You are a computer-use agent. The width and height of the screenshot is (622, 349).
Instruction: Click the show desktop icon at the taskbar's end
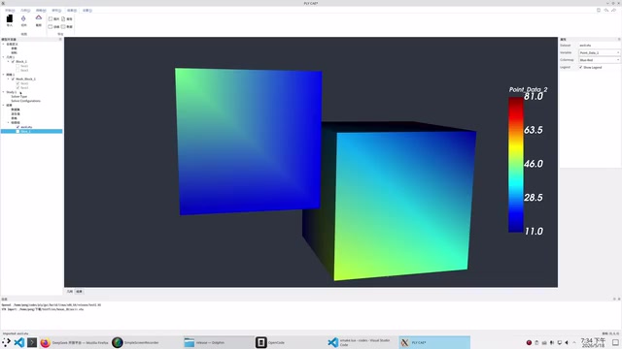(615, 342)
